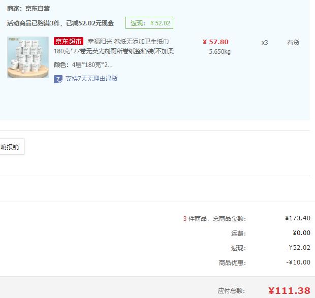Click 商品优惠 label
This screenshot has height=298, width=315.
[232, 263]
